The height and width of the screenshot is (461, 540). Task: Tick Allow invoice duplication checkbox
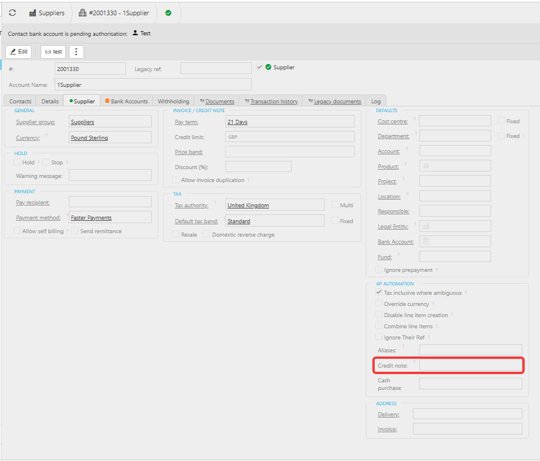click(x=176, y=180)
